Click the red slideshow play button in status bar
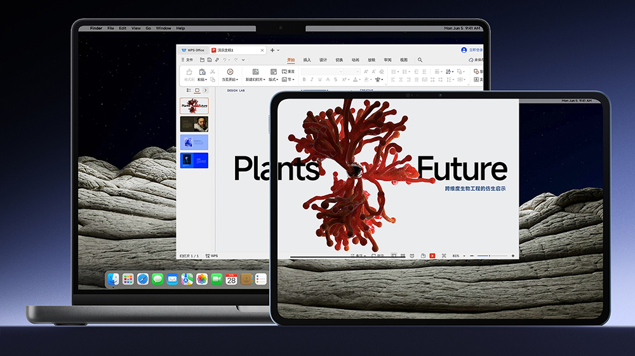Screen dimensions: 635x356 [x=432, y=256]
